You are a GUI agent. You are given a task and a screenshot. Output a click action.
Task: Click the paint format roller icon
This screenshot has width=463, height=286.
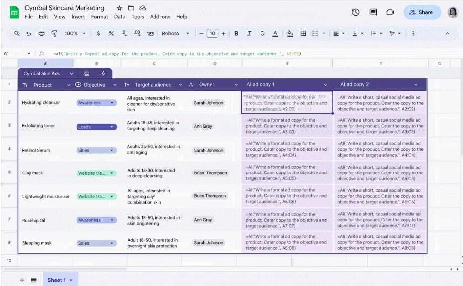54,33
